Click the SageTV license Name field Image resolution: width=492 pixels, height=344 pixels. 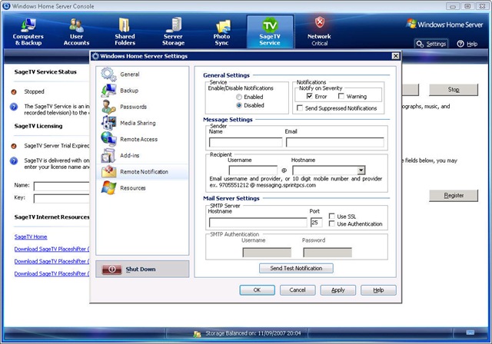point(61,187)
